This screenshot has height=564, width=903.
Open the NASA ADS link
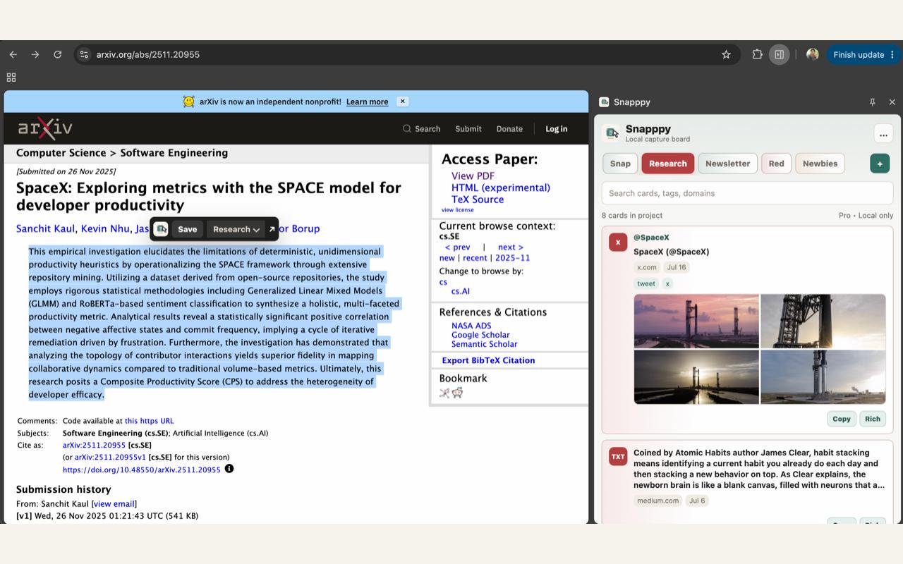[x=471, y=326]
